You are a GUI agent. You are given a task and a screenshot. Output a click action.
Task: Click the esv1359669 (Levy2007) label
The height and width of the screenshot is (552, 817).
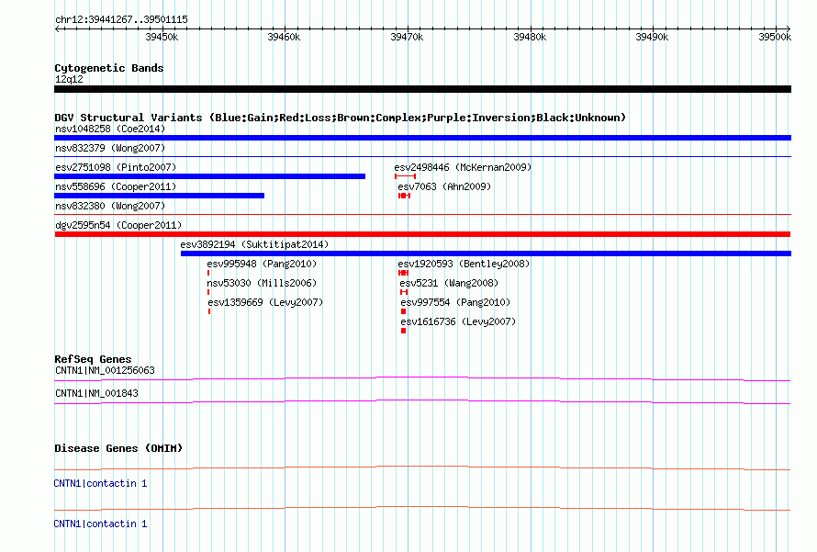click(x=265, y=302)
